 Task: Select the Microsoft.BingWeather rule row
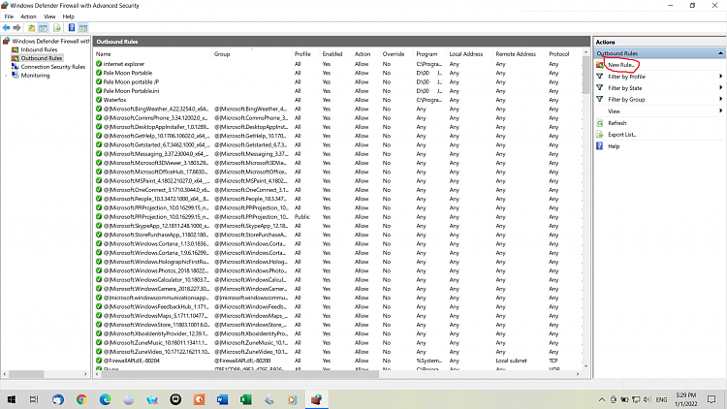click(337, 109)
